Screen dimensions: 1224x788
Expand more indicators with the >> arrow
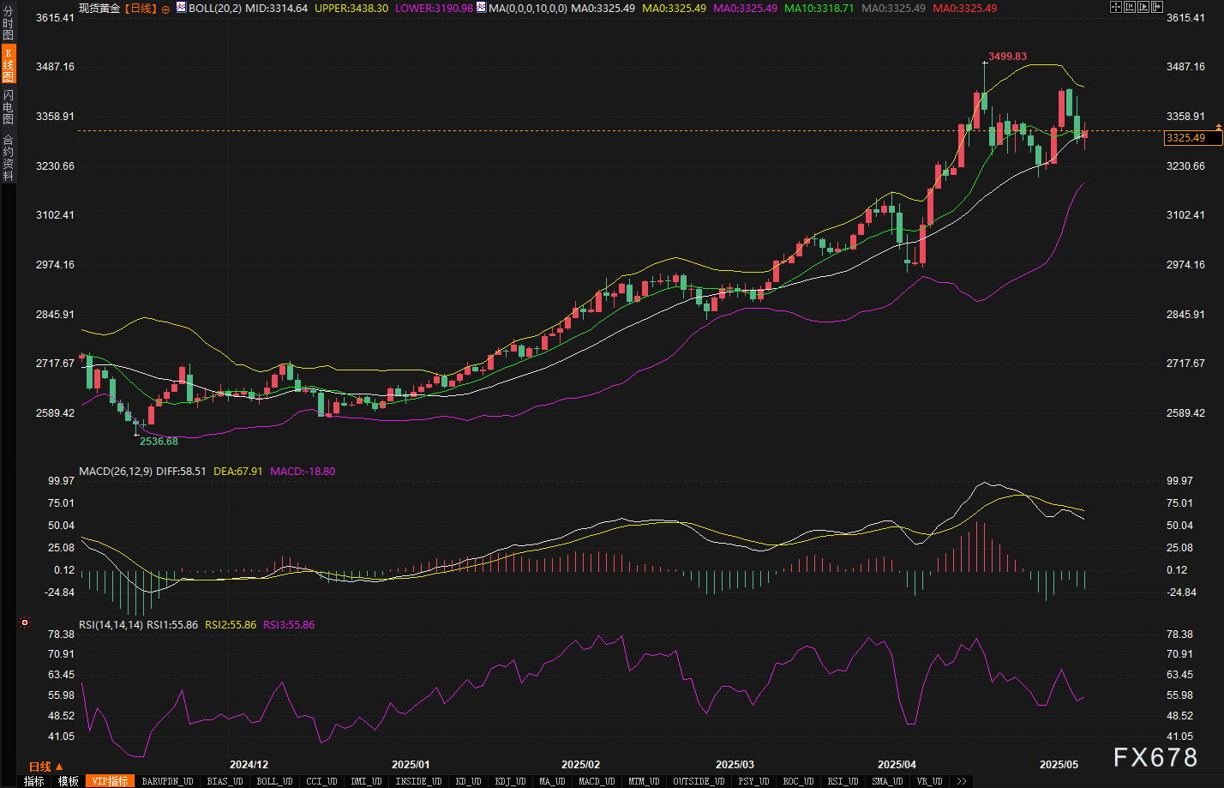(x=962, y=781)
